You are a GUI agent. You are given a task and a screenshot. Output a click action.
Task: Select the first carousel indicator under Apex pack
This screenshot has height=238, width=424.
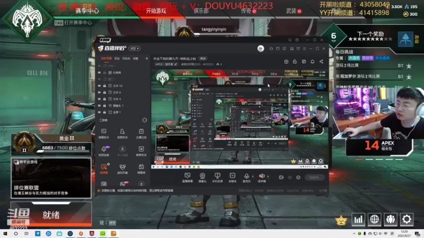coord(359,160)
